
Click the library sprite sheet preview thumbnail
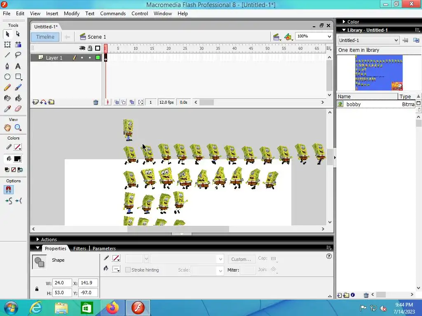(379, 72)
